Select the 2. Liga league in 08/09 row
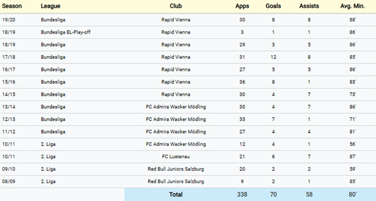The image size is (376, 201). pyautogui.click(x=49, y=182)
